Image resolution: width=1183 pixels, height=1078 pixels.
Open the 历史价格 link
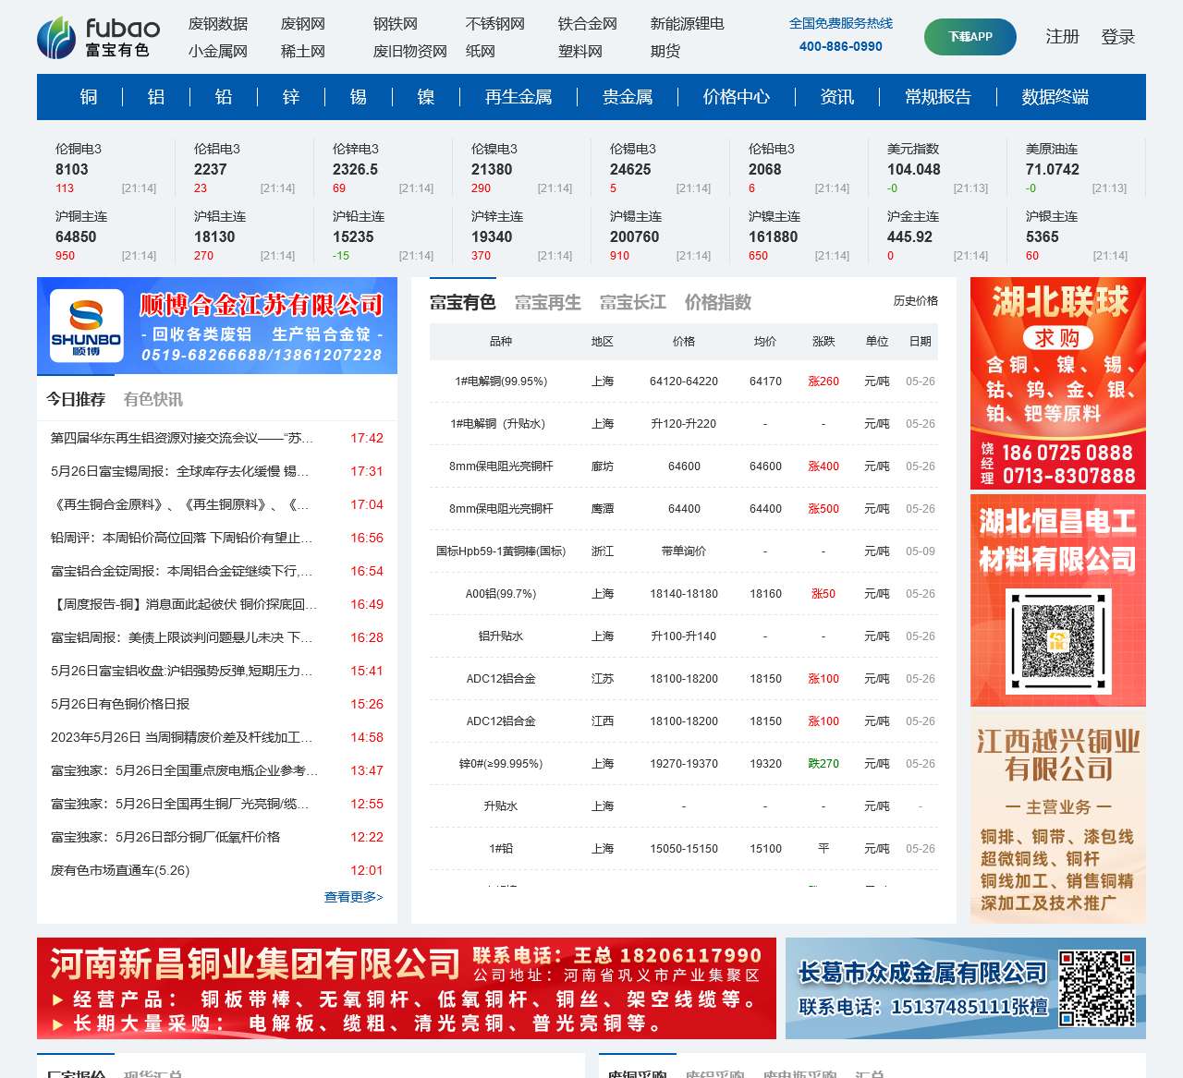(x=916, y=301)
